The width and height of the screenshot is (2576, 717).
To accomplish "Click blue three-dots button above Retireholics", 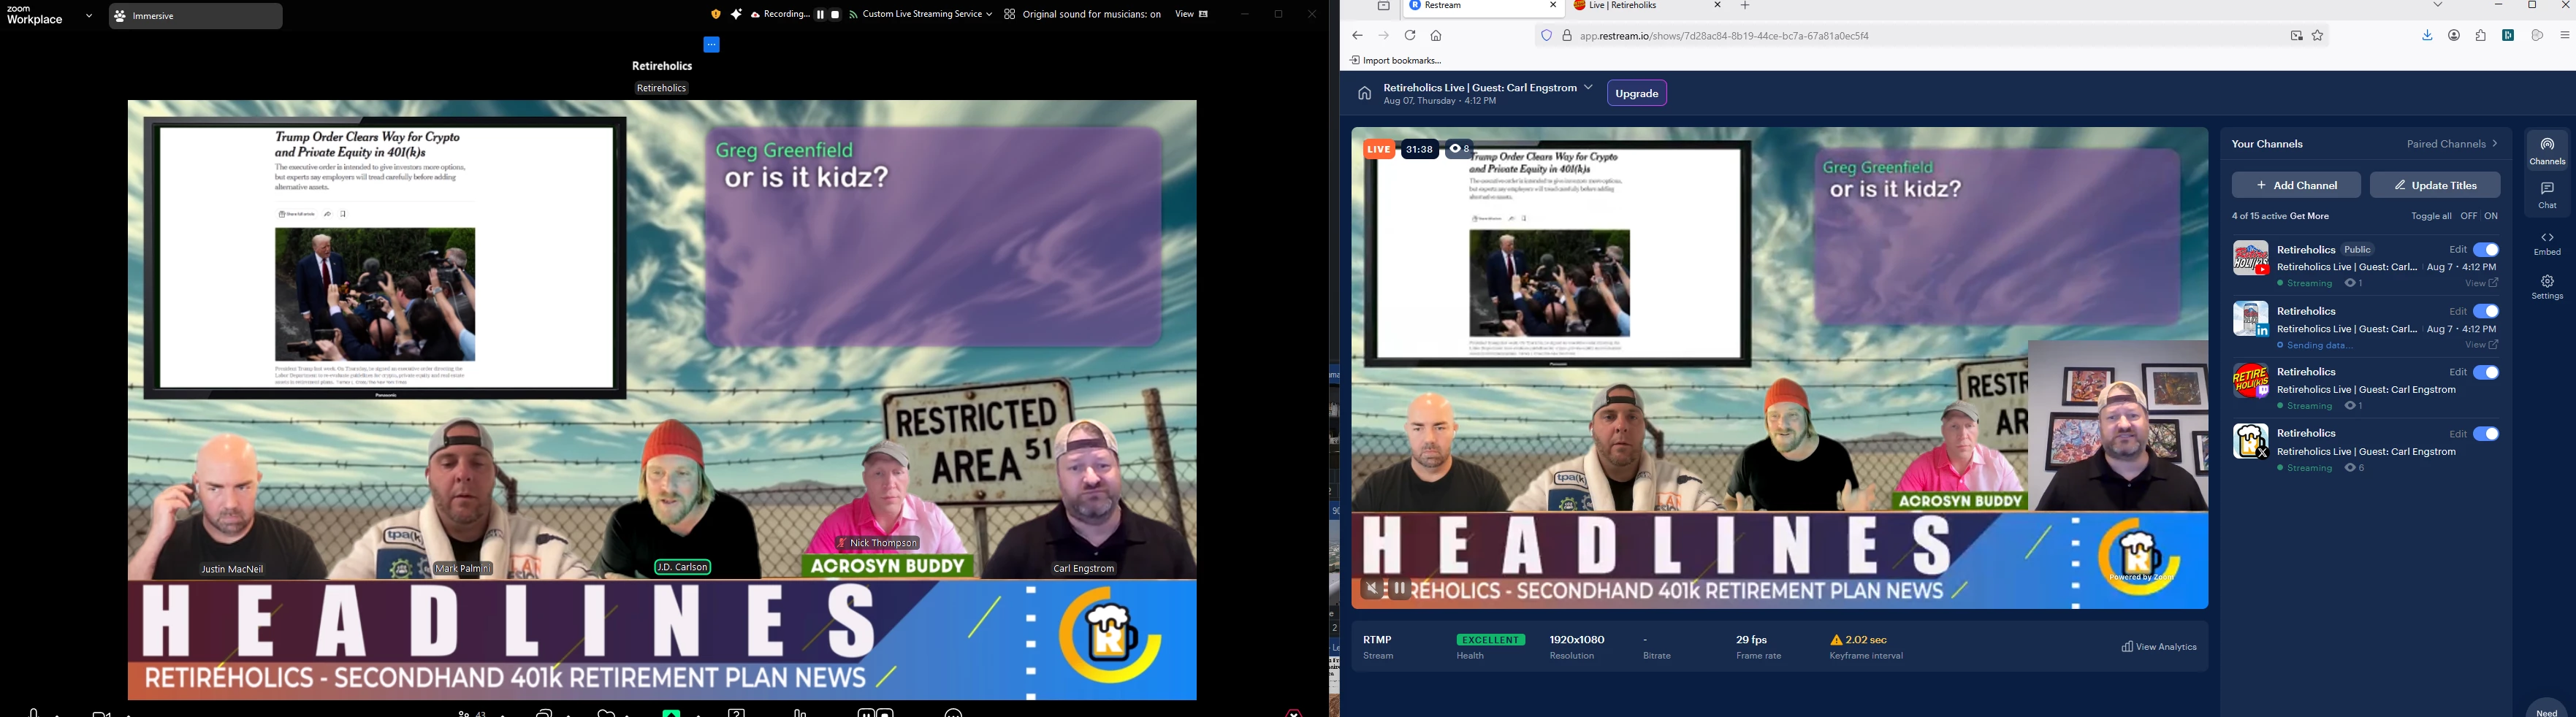I will [712, 45].
